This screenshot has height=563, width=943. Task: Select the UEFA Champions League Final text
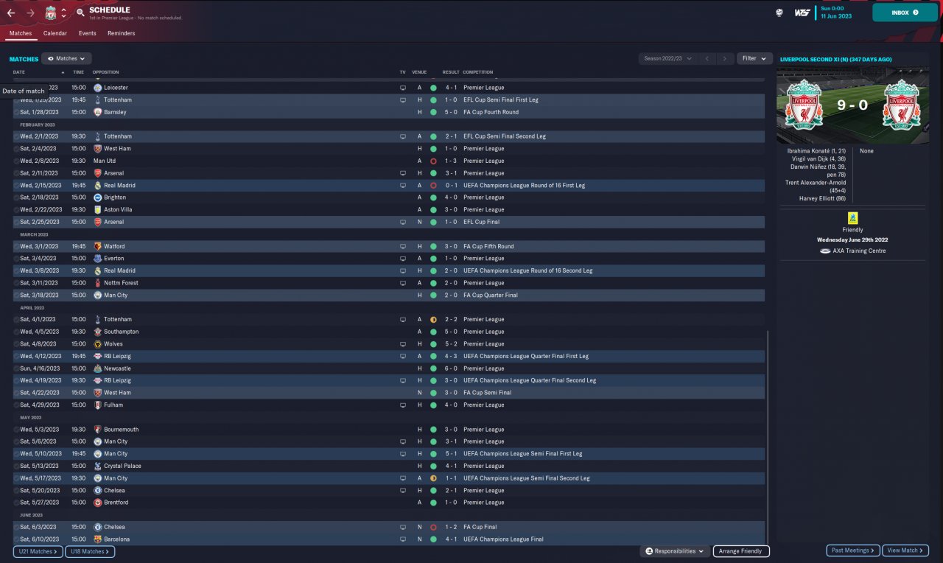(503, 539)
